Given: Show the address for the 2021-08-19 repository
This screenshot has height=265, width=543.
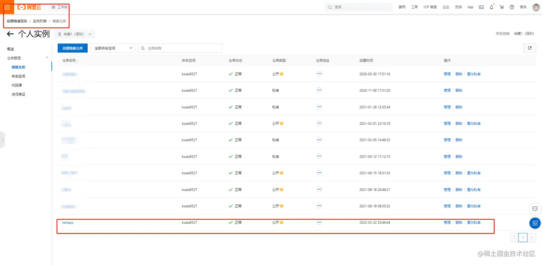Looking at the screenshot, I should coord(319,206).
